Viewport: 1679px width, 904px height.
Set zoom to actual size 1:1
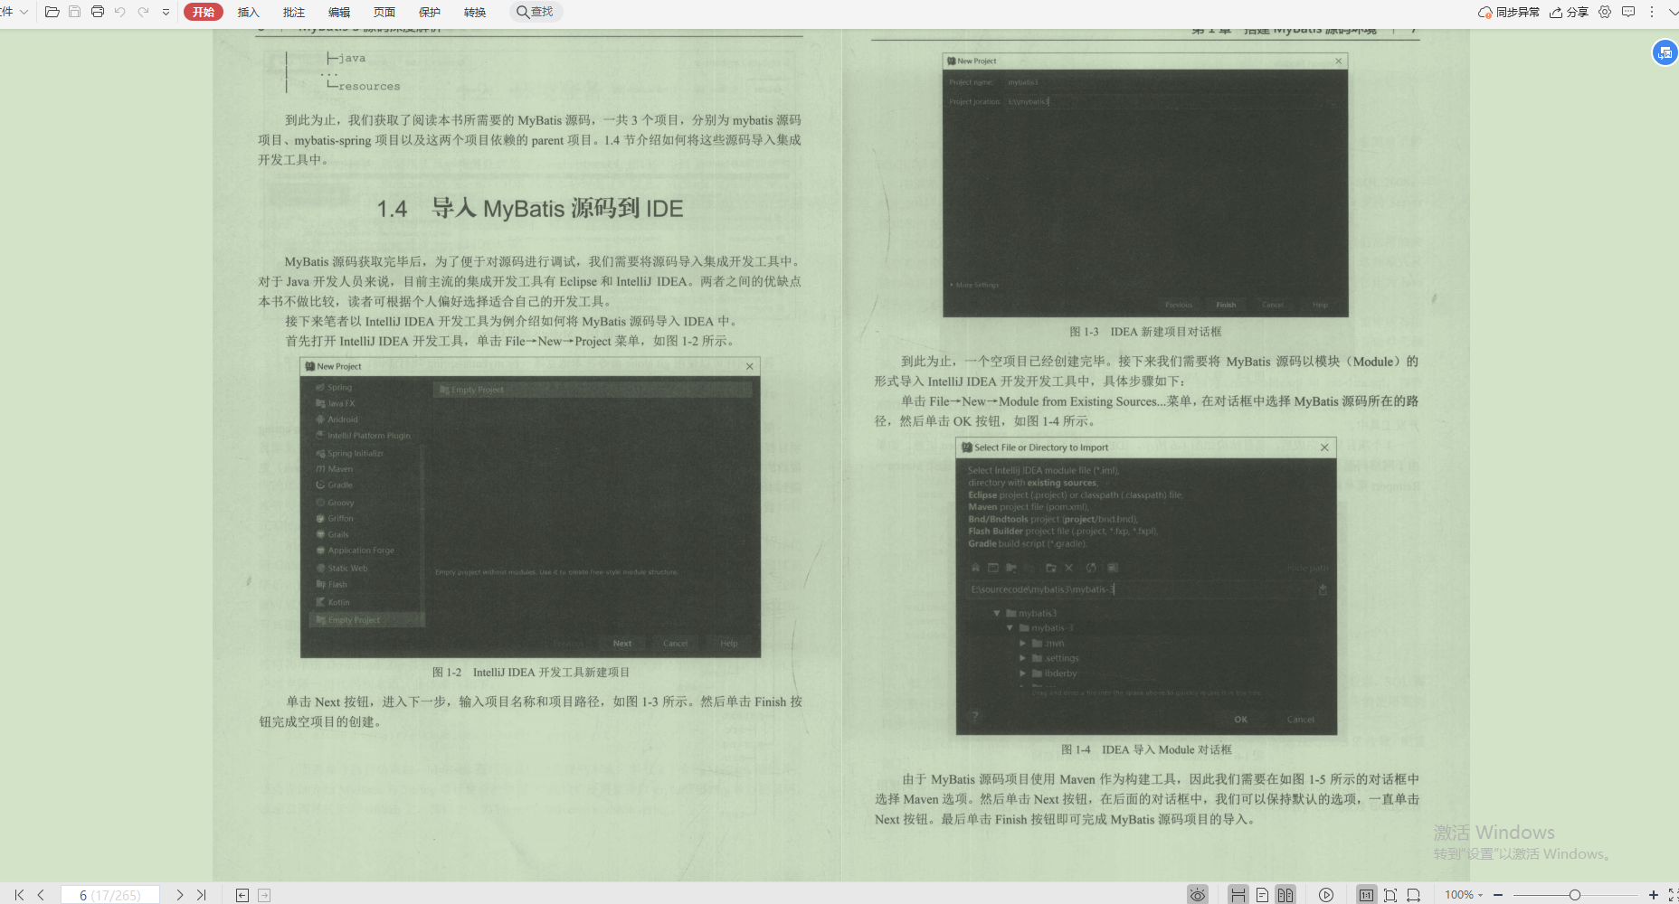(1366, 895)
